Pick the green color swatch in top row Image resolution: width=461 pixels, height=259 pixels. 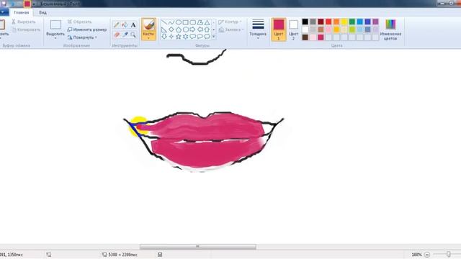tap(352, 22)
